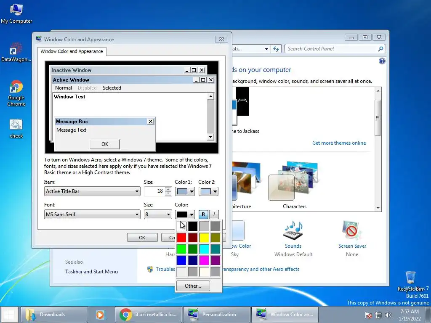This screenshot has width=431, height=323.
Task: Open font Color dropdown arrow
Action: click(192, 214)
